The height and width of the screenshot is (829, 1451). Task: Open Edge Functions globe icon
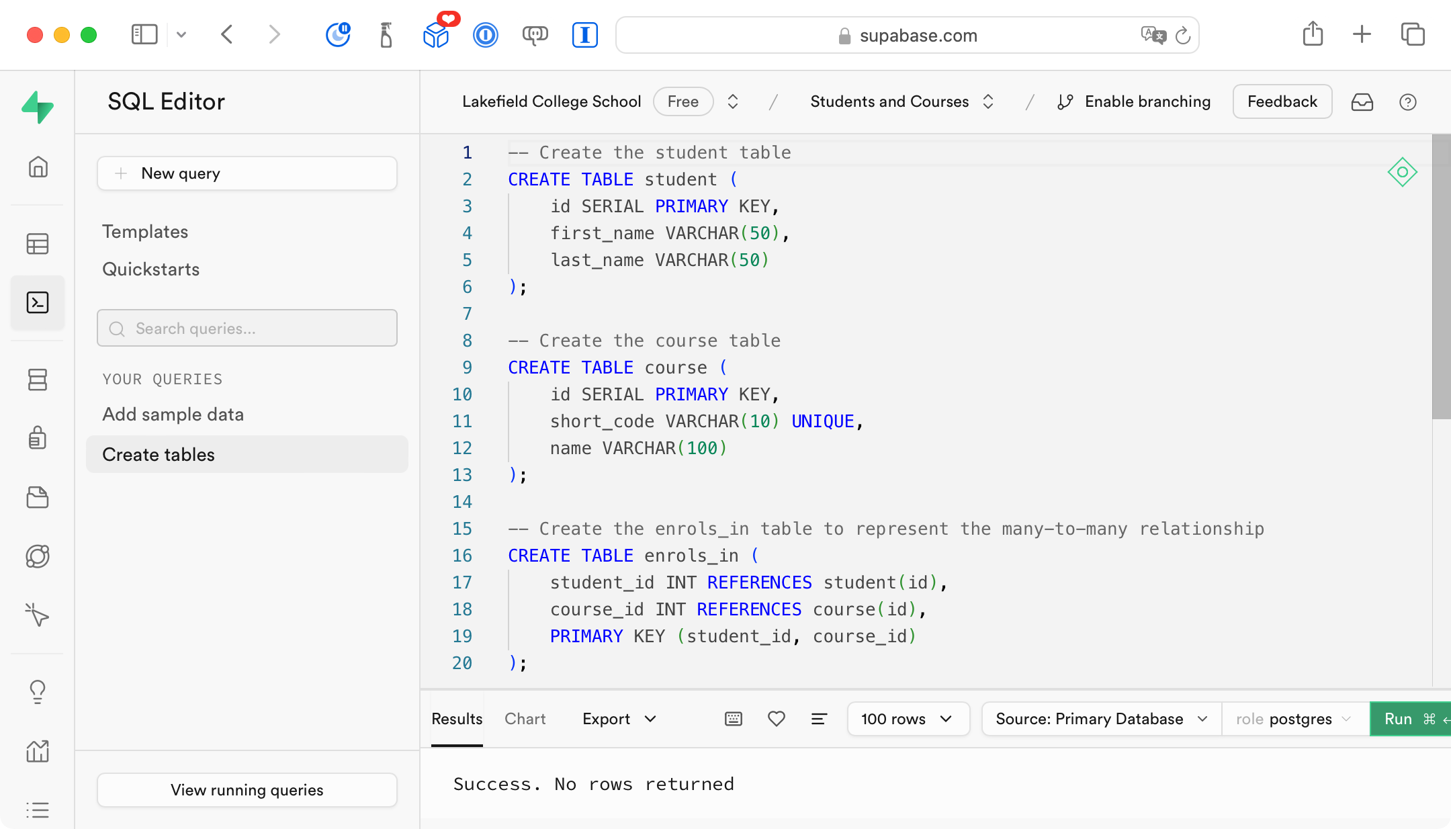point(38,556)
